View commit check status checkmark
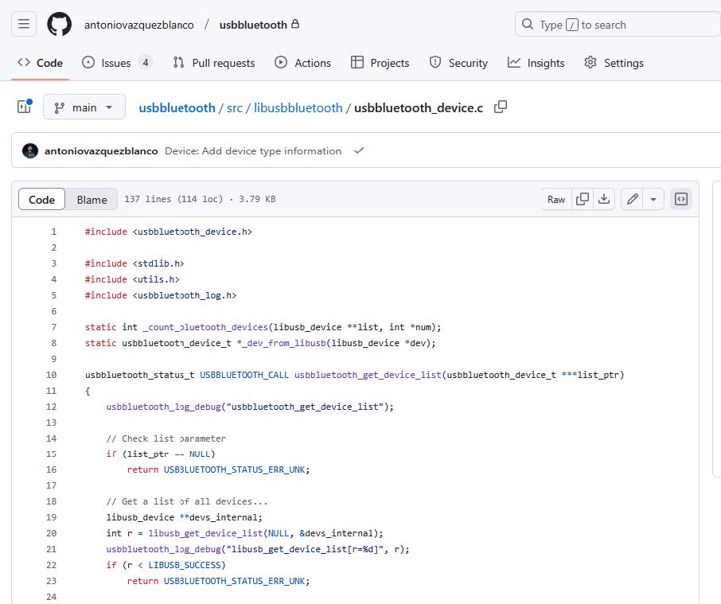The height and width of the screenshot is (604, 721). pyautogui.click(x=359, y=150)
